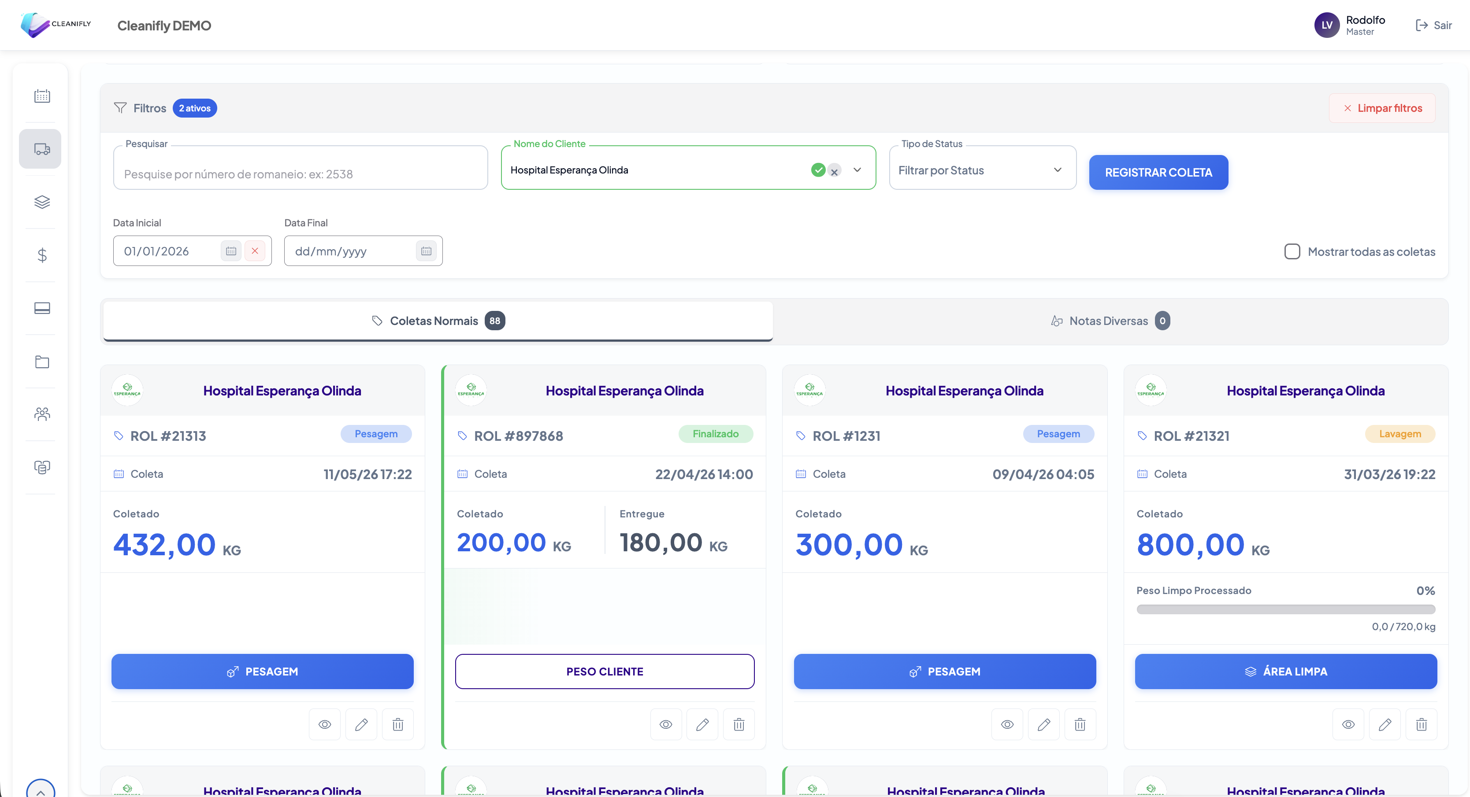Click the Finalizado status badge
Viewport: 1470px width, 797px height.
(716, 433)
